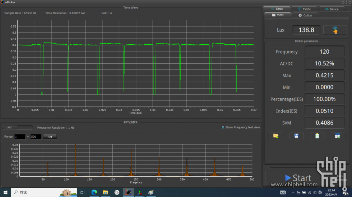
Task: Launch Microsoft Edge from the taskbar
Action: (x=94, y=192)
